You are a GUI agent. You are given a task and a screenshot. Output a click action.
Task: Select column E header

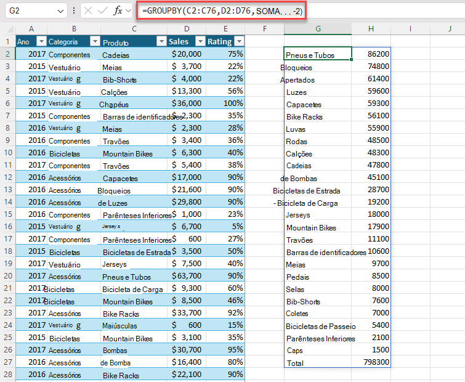(x=225, y=29)
